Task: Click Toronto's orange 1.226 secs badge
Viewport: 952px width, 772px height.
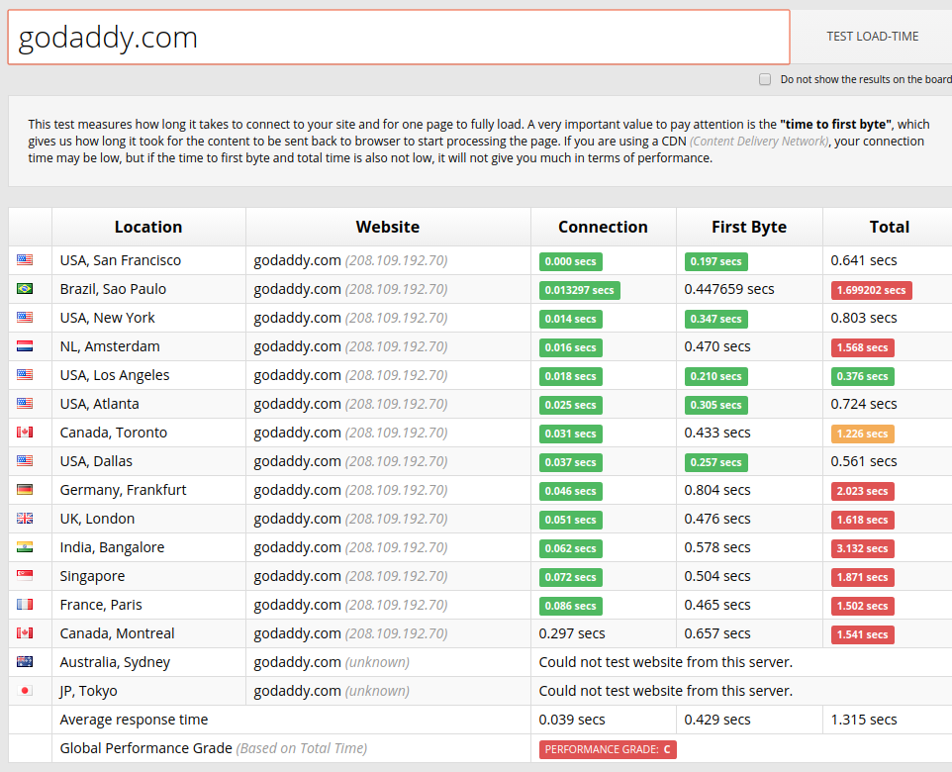Action: click(862, 433)
